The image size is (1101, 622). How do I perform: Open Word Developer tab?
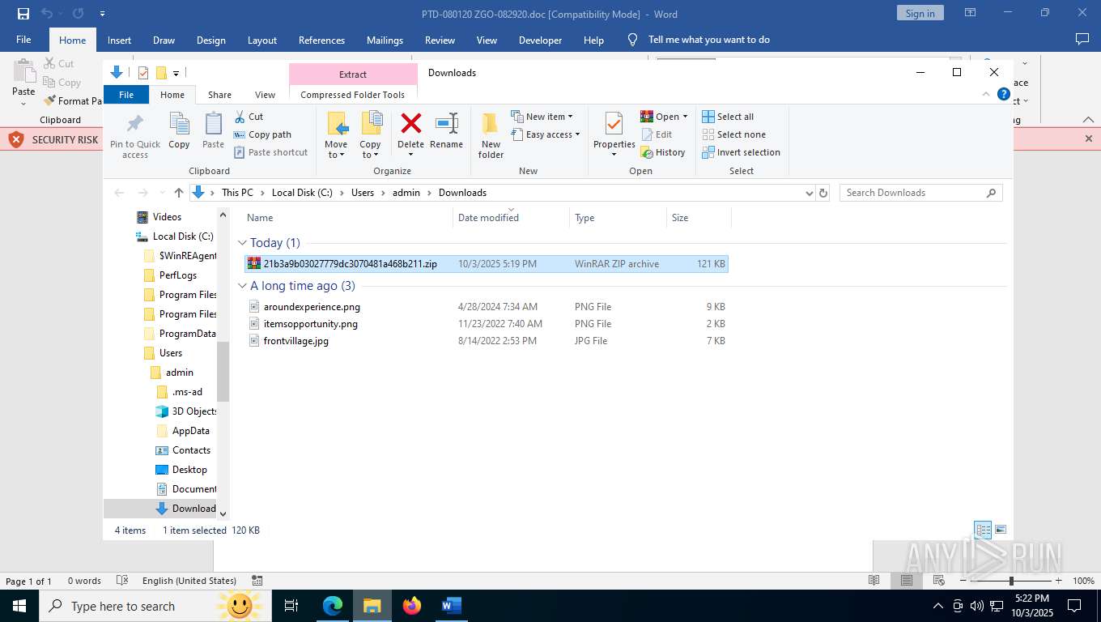click(x=540, y=40)
